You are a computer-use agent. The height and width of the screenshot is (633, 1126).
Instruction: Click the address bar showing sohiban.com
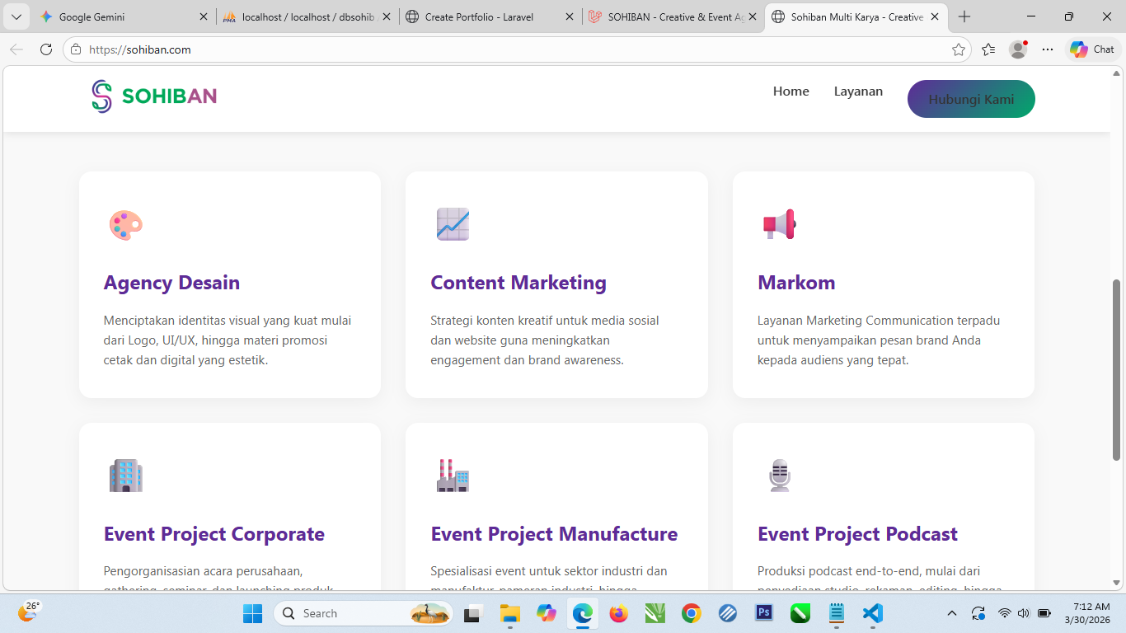tap(495, 49)
